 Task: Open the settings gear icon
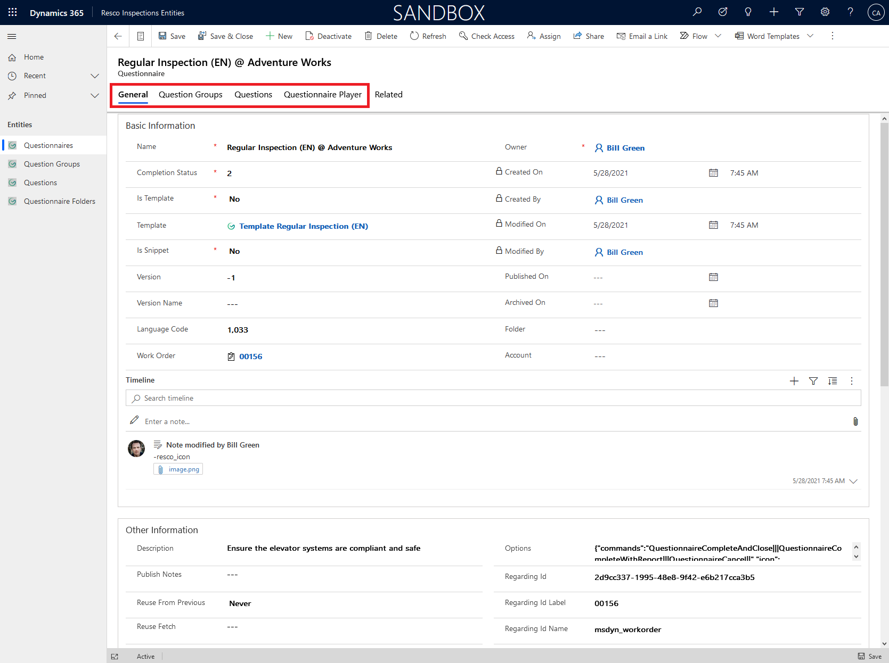click(x=825, y=12)
